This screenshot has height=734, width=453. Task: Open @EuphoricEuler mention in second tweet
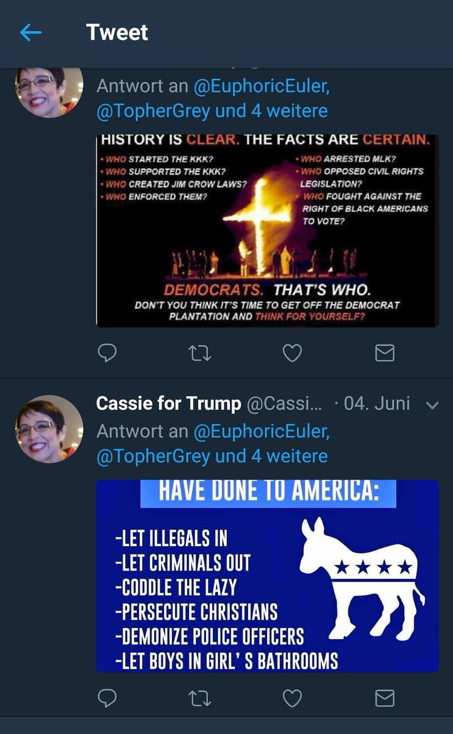(x=262, y=431)
